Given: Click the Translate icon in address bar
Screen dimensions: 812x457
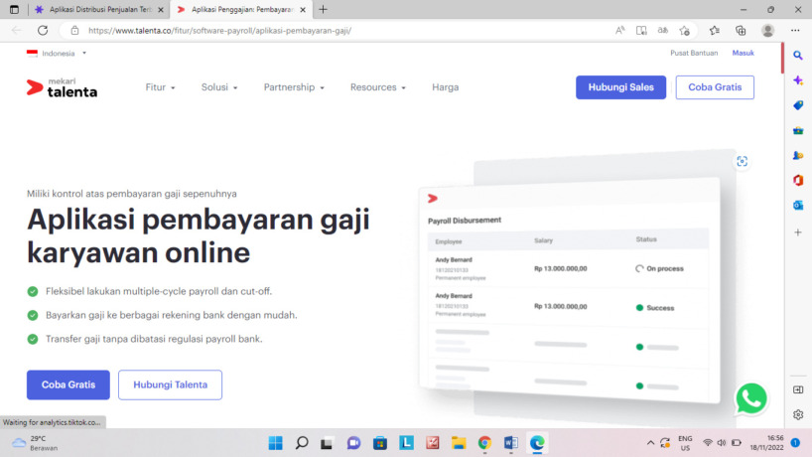Looking at the screenshot, I should (663, 31).
